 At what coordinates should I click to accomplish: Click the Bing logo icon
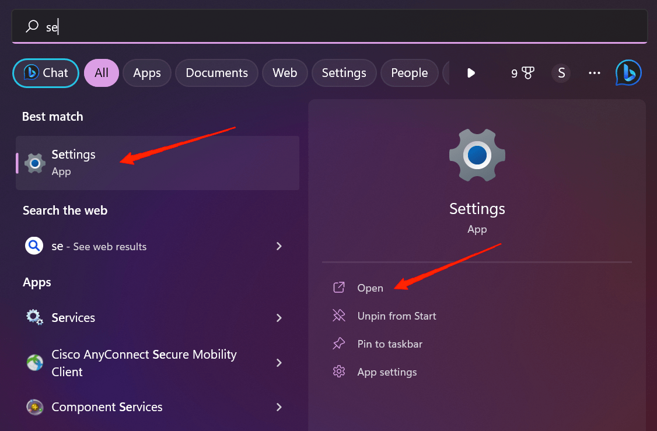coord(628,72)
